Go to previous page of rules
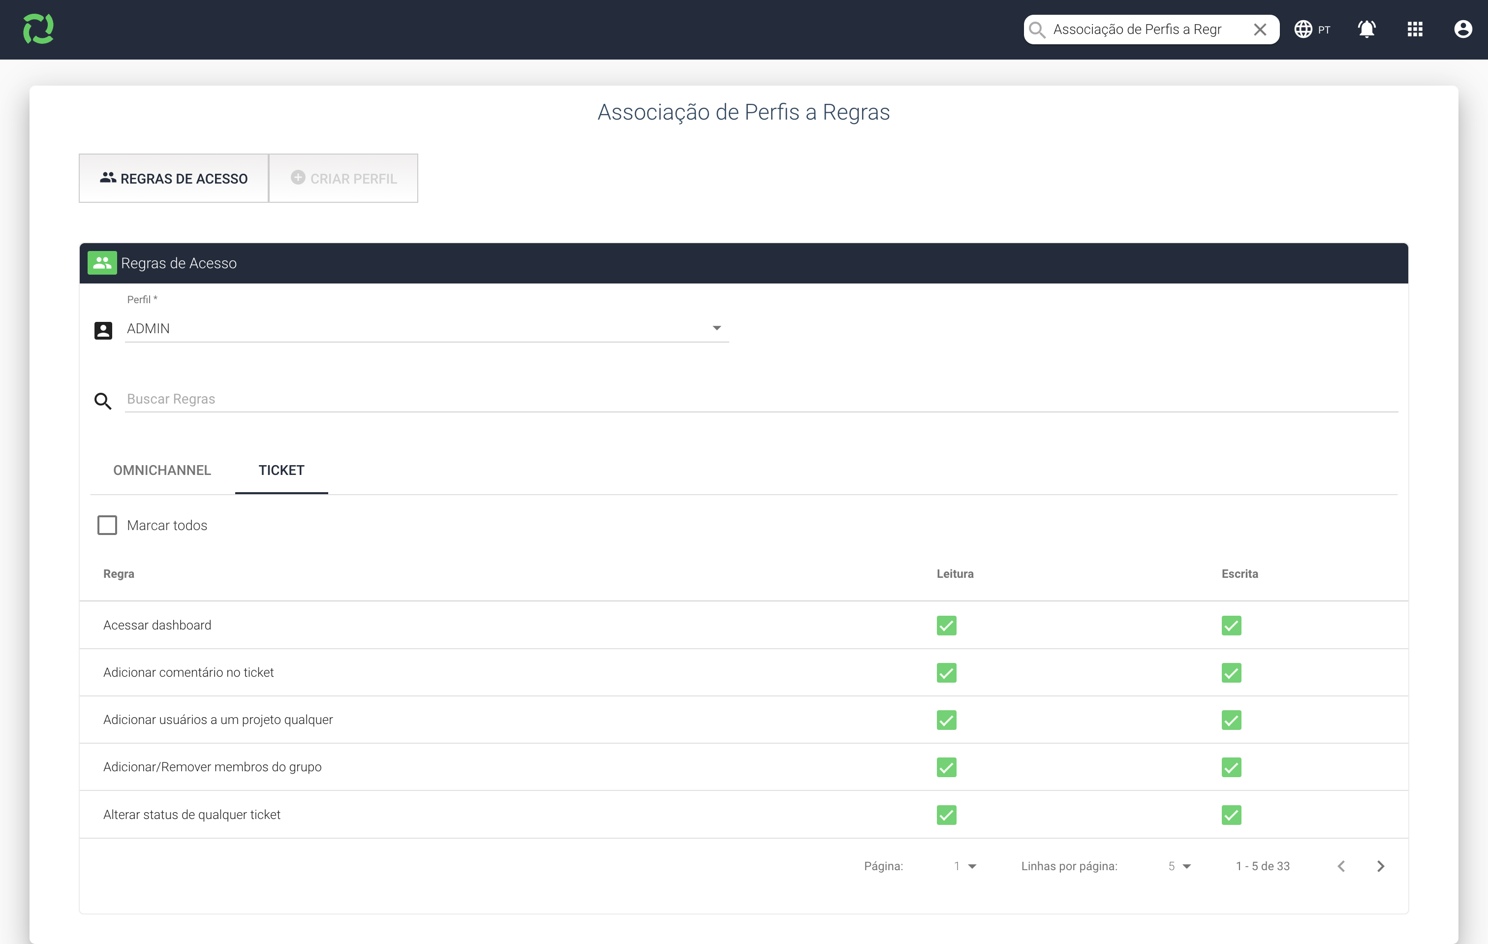This screenshot has height=944, width=1488. coord(1341,866)
